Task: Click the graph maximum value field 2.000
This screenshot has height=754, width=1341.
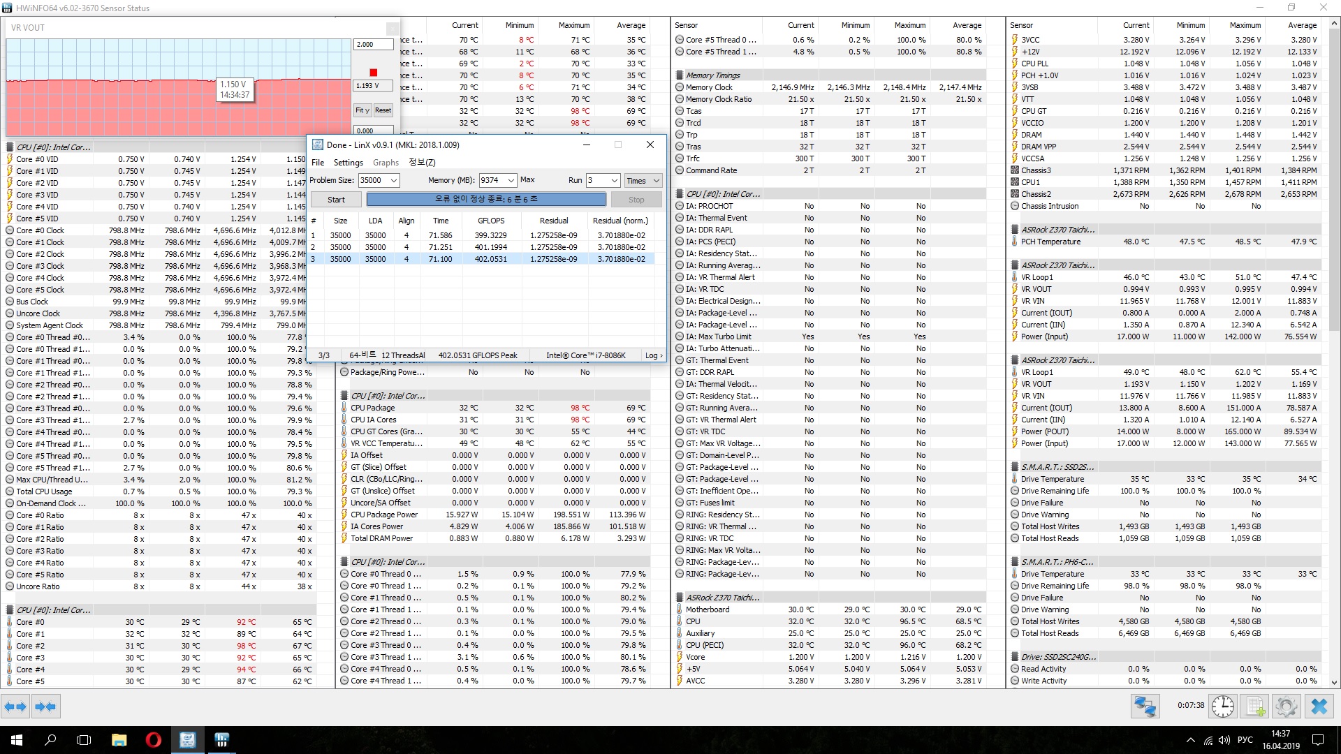Action: pyautogui.click(x=373, y=45)
